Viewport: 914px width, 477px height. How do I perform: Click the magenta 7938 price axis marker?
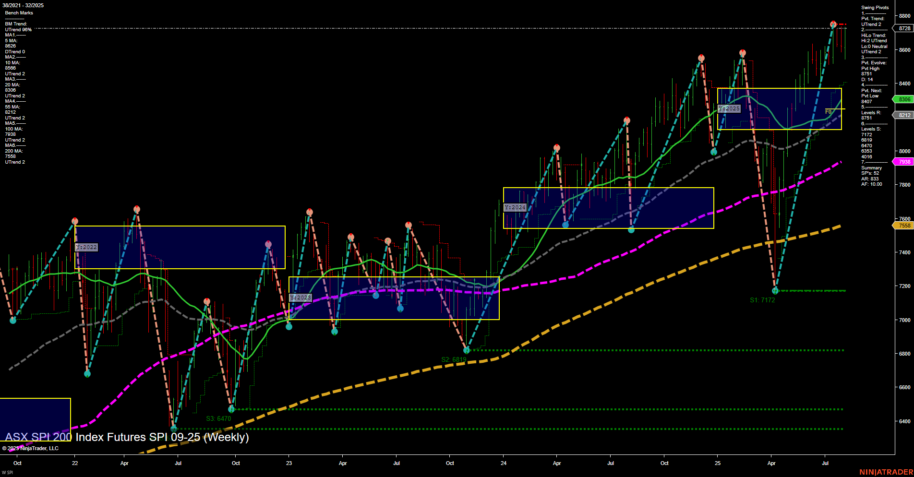click(904, 162)
